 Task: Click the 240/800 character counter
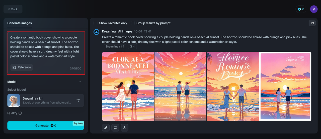pyautogui.click(x=75, y=68)
